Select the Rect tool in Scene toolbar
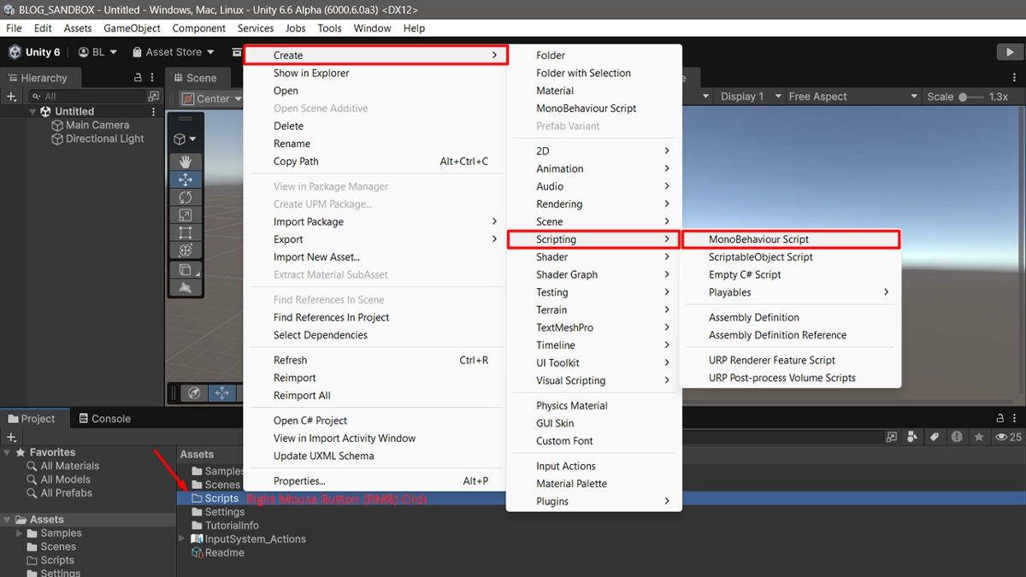The image size is (1026, 577). pyautogui.click(x=186, y=233)
